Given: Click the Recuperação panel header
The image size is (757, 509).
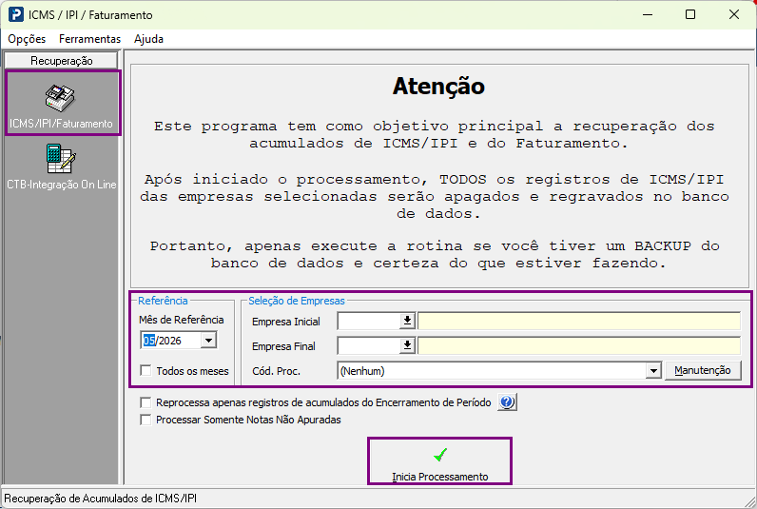Looking at the screenshot, I should click(61, 60).
